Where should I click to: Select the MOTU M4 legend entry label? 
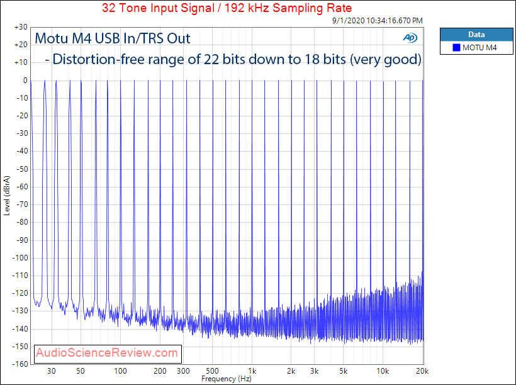480,48
